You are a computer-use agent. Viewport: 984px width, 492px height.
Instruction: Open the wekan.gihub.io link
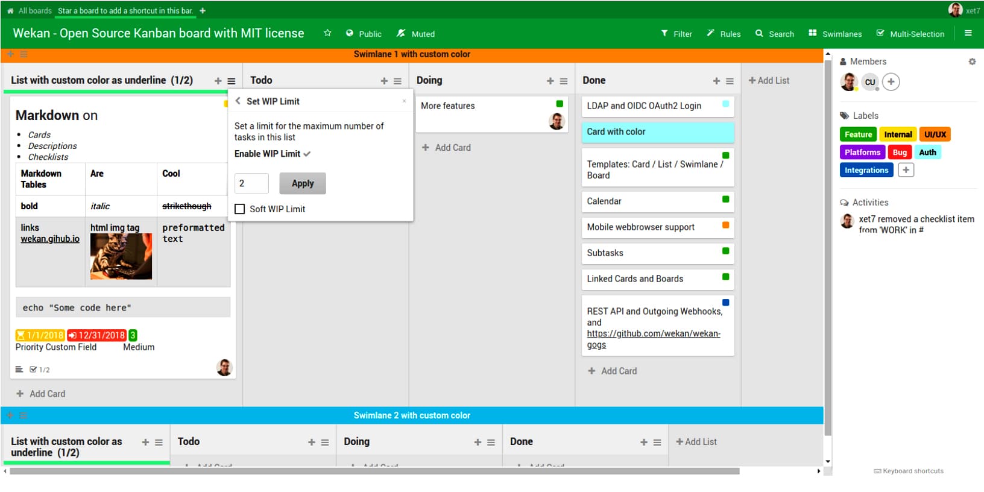[50, 239]
